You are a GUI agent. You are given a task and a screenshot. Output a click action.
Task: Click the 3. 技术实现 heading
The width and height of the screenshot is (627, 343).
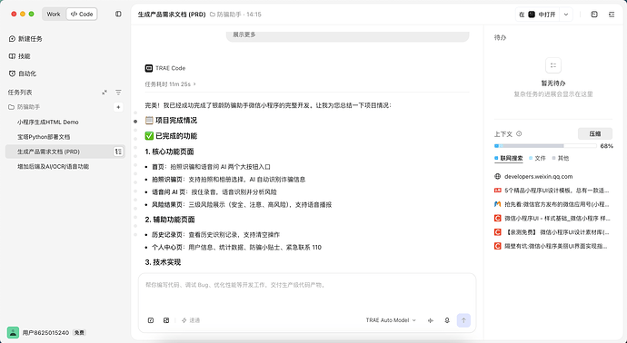pyautogui.click(x=163, y=262)
